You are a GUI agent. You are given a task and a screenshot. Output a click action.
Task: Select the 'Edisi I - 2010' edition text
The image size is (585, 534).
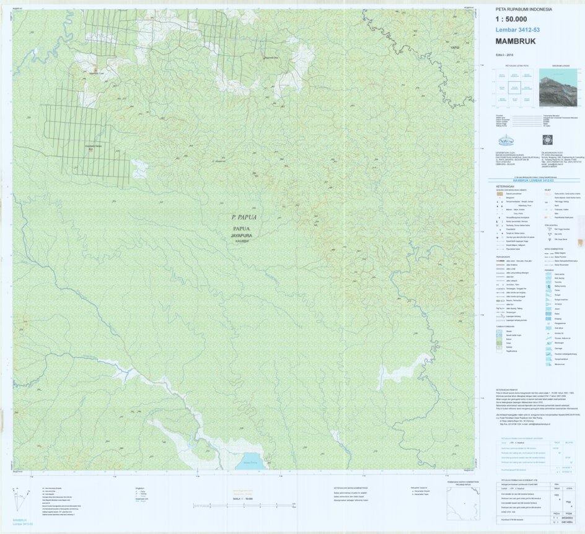pos(504,55)
